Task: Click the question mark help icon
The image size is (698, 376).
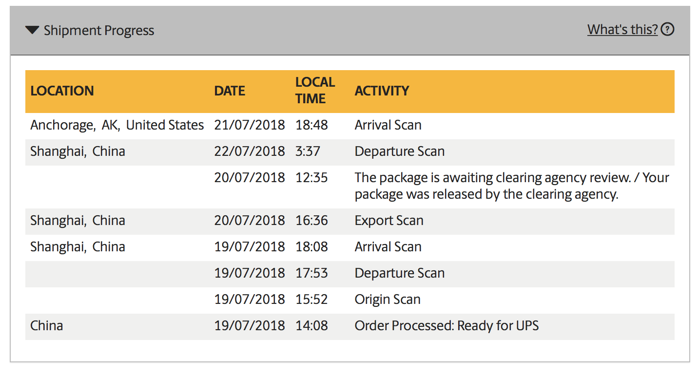Action: [668, 30]
